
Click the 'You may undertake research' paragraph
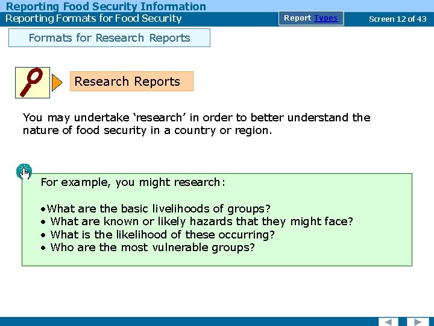[x=197, y=124]
